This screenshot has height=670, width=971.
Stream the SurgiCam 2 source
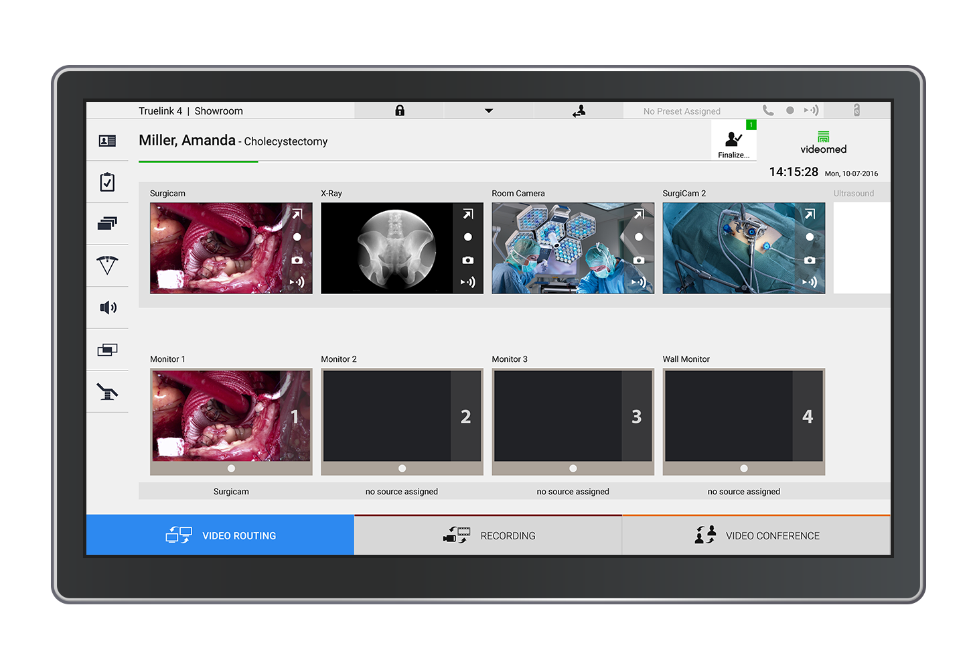pyautogui.click(x=810, y=282)
